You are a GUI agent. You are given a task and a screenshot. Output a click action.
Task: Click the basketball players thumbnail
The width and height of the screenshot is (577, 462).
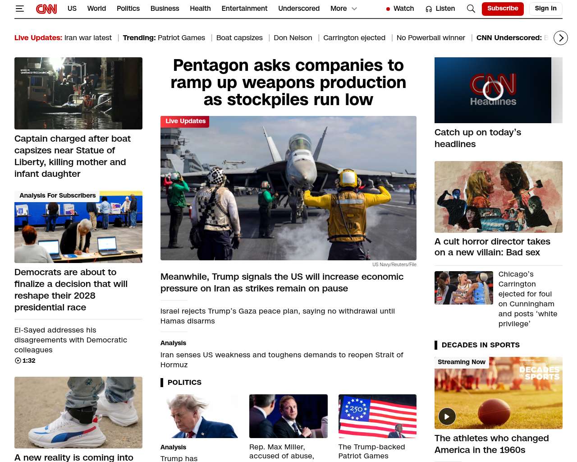[x=464, y=288]
